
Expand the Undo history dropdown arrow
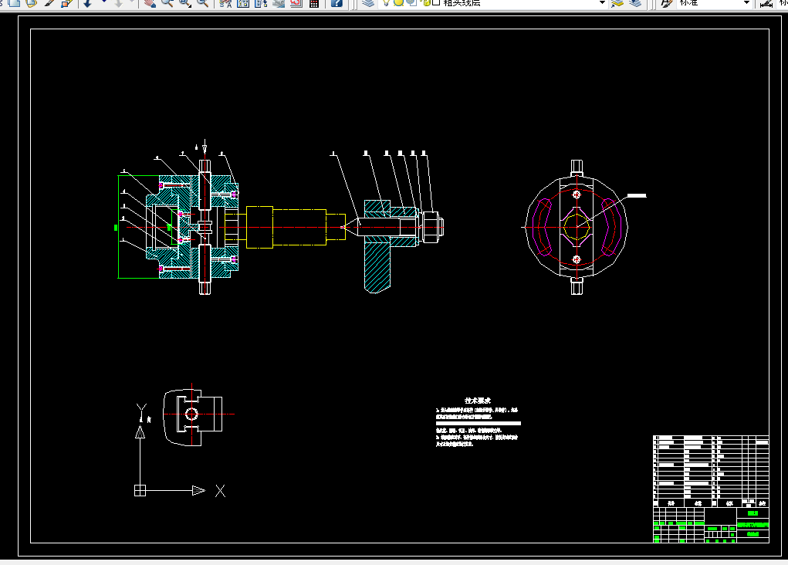(x=103, y=2)
